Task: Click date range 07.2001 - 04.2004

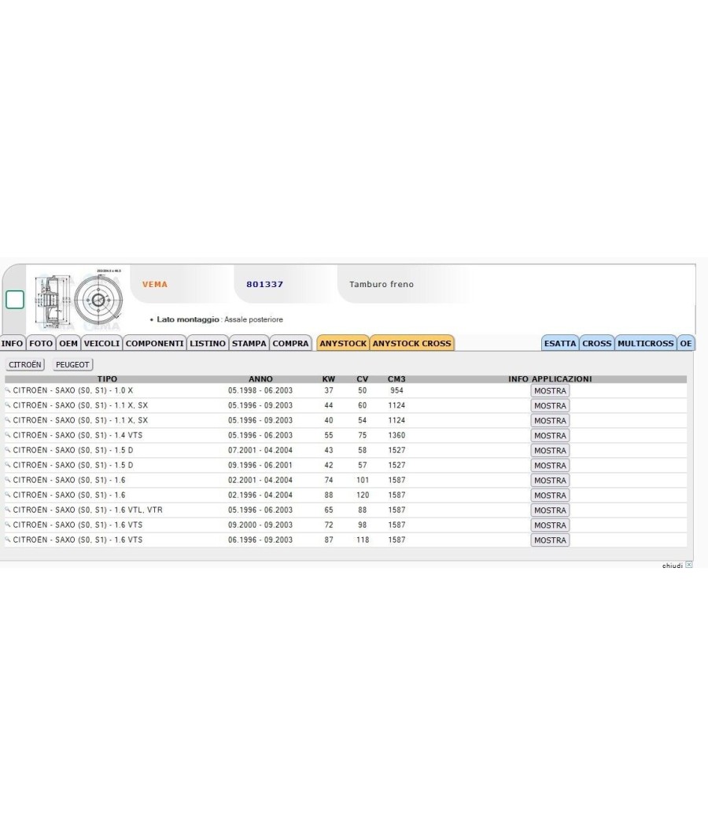Action: coord(260,451)
